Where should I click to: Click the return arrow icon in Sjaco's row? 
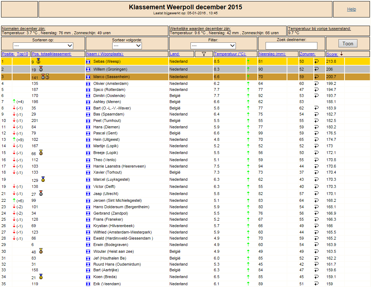(316, 90)
